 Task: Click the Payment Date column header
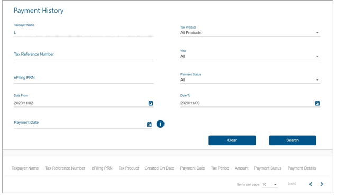pos(193,168)
